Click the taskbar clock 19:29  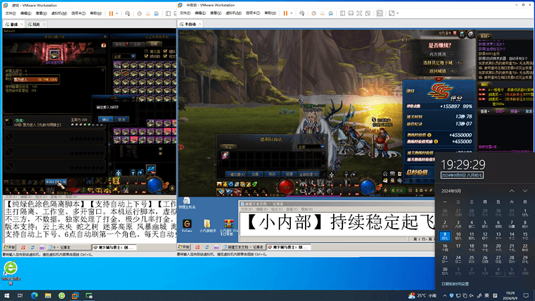510,296
